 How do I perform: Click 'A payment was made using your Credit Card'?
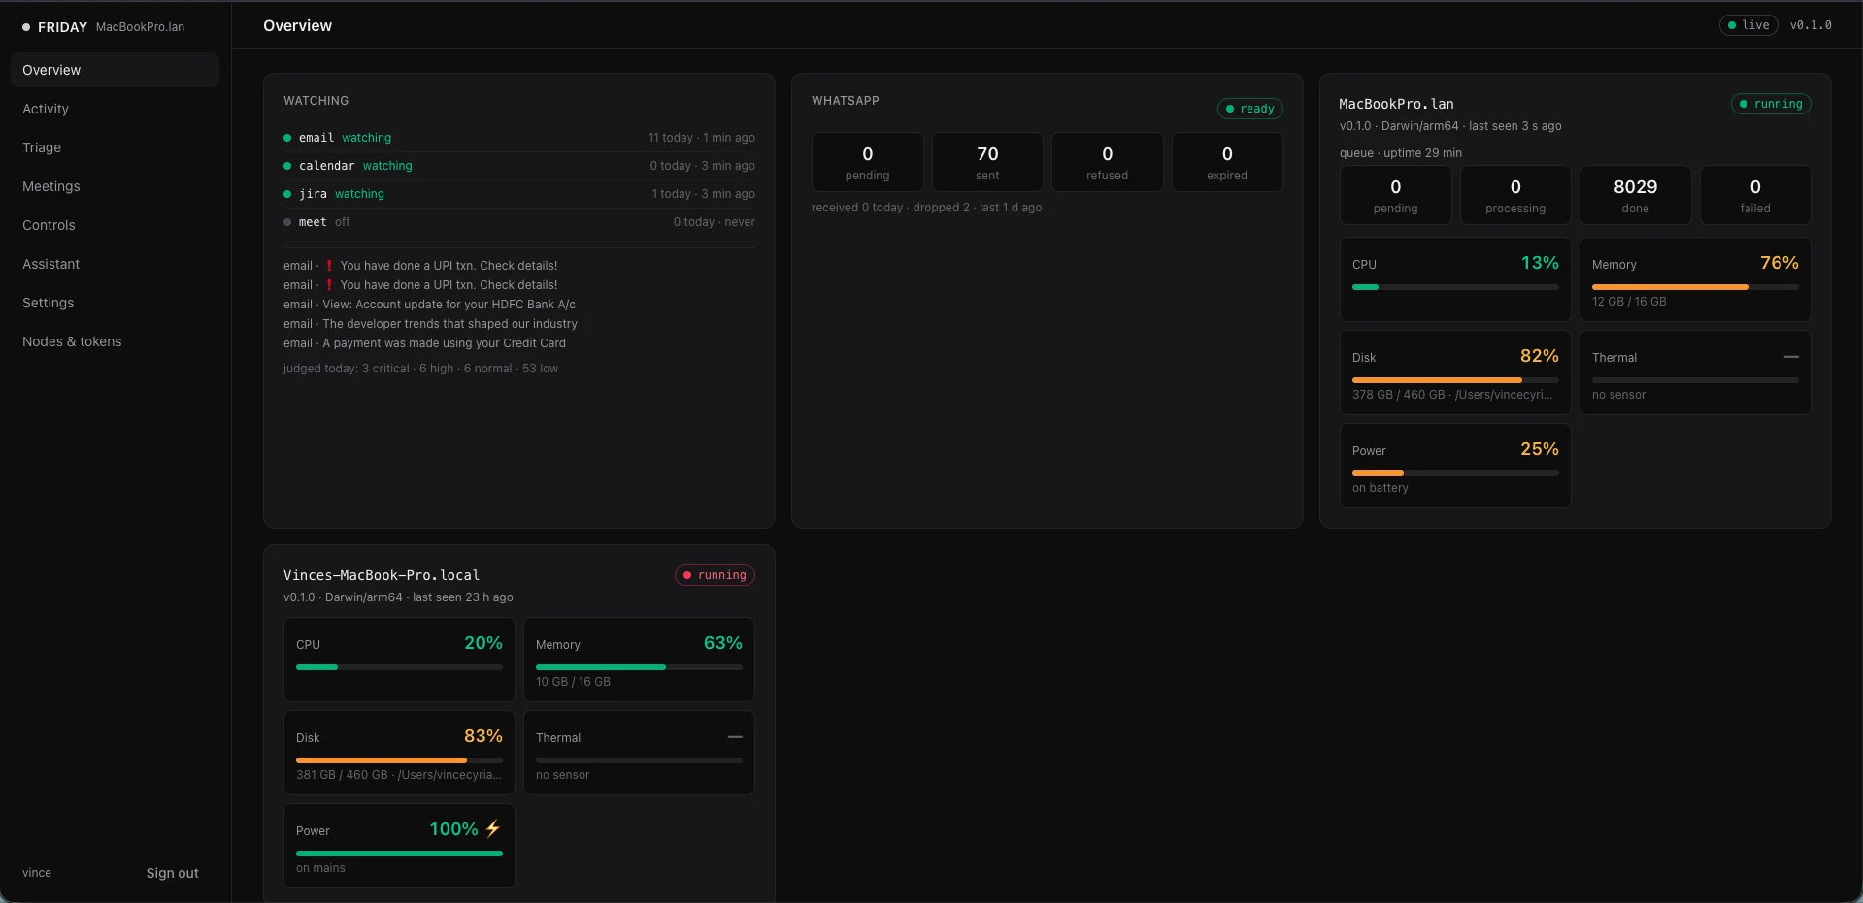pos(444,343)
